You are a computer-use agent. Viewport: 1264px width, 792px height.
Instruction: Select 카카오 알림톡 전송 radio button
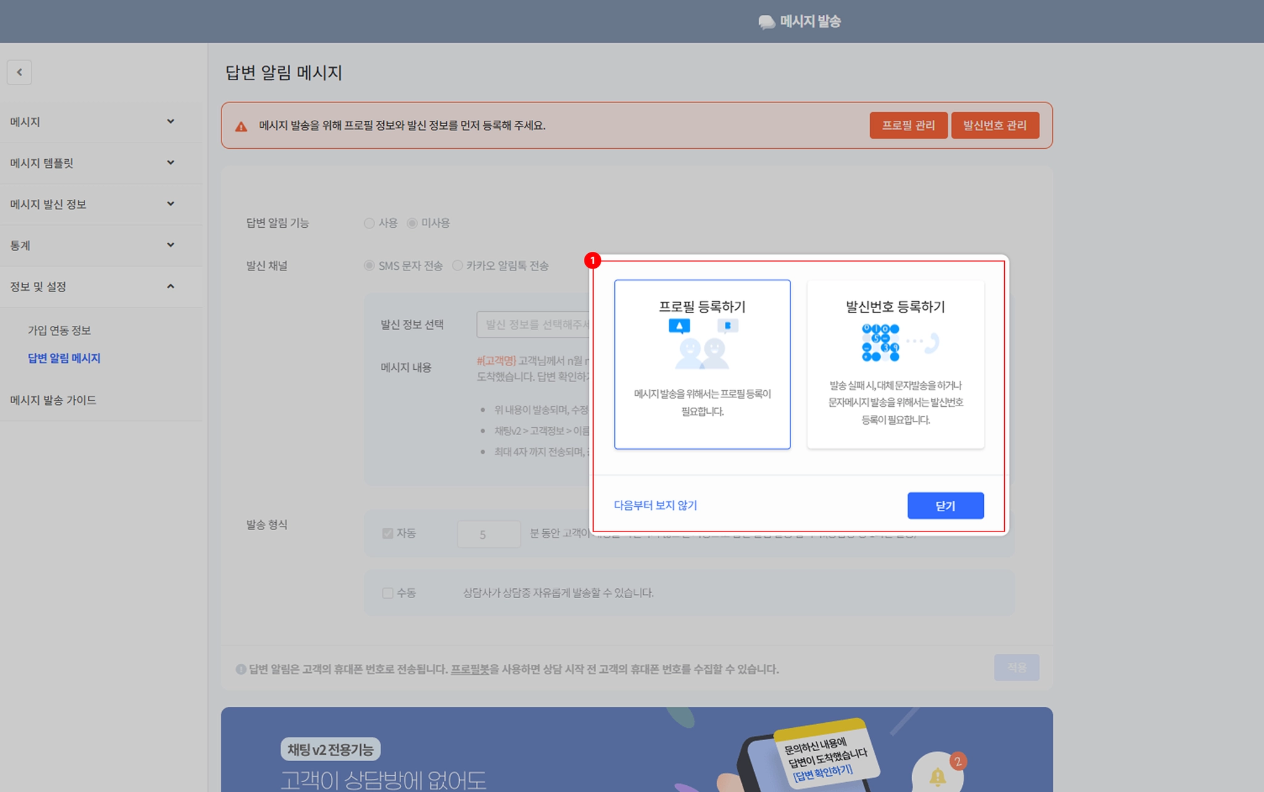[457, 265]
